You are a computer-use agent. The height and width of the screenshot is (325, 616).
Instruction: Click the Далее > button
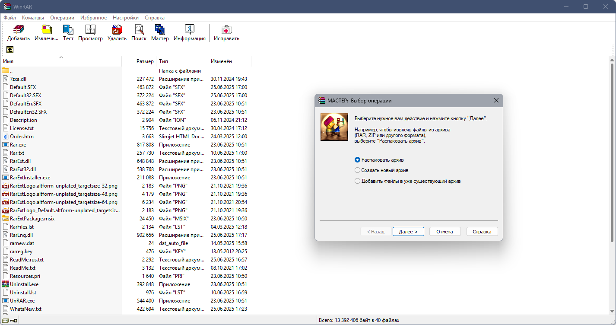click(x=408, y=232)
